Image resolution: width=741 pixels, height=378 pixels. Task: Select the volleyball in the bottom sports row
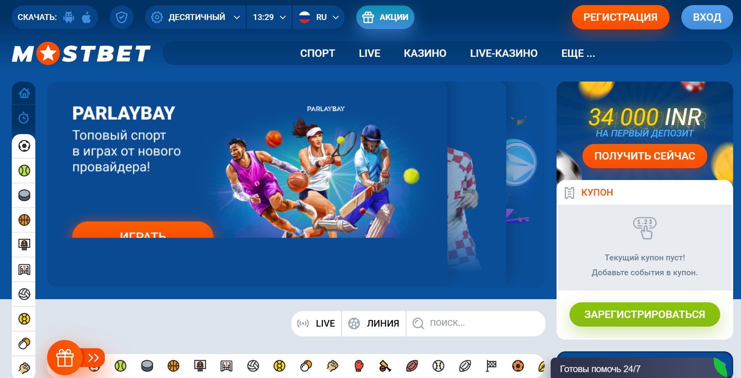[x=253, y=366]
